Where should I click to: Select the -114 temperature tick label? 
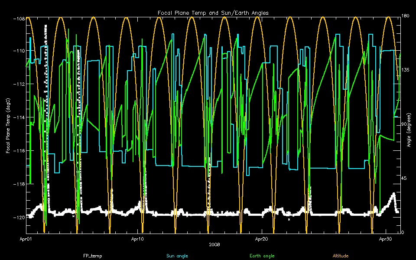click(18, 117)
